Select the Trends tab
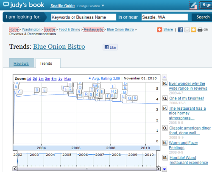The image size is (212, 172). click(48, 63)
